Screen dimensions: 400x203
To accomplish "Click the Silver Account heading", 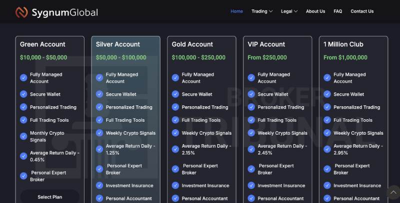I will coord(118,44).
